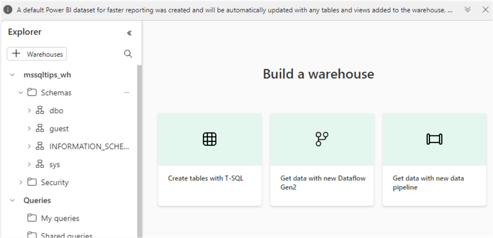Image resolution: width=493 pixels, height=238 pixels.
Task: Add a warehouse with Warehouses button
Action: pyautogui.click(x=37, y=54)
